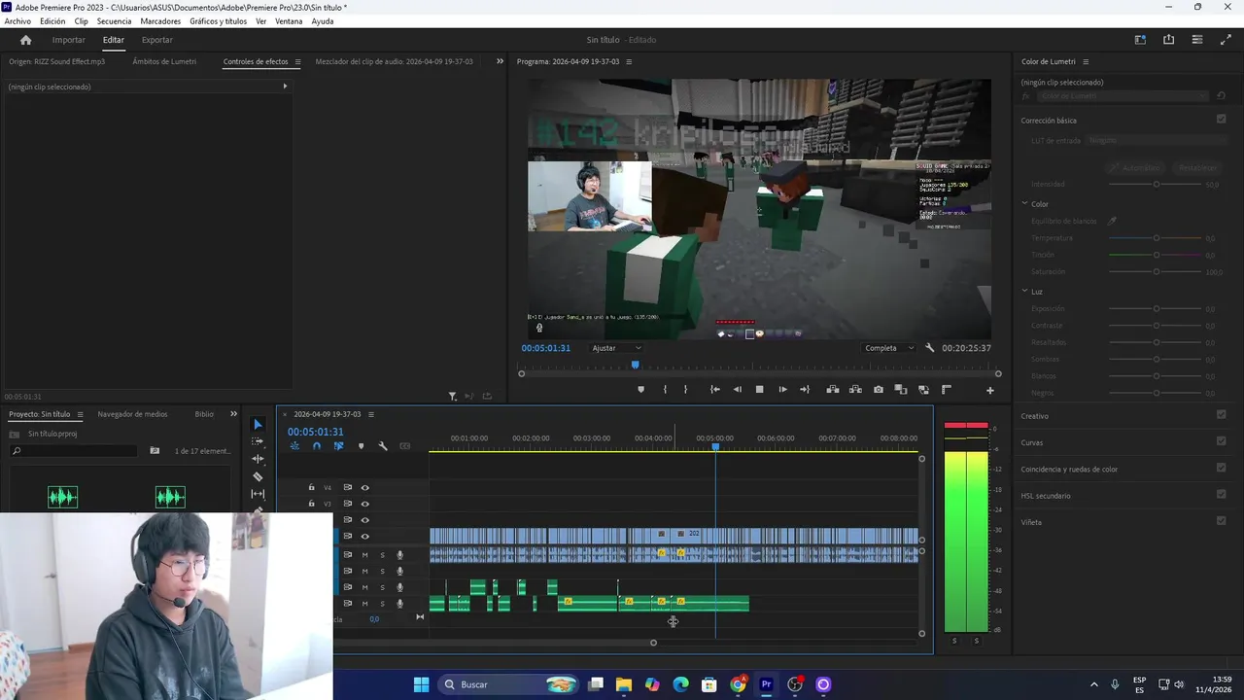Open Gráficos y títulos menu
Viewport: 1244px width, 700px height.
[218, 21]
